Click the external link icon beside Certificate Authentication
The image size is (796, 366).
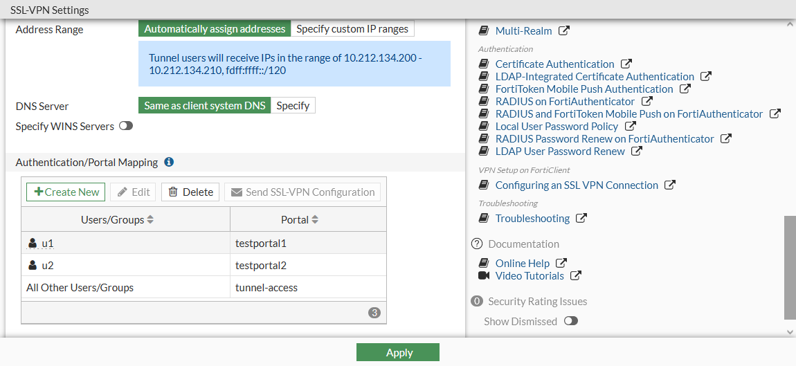coord(626,64)
